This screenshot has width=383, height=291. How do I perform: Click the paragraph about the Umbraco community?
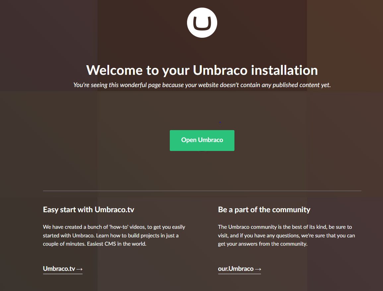click(x=287, y=235)
